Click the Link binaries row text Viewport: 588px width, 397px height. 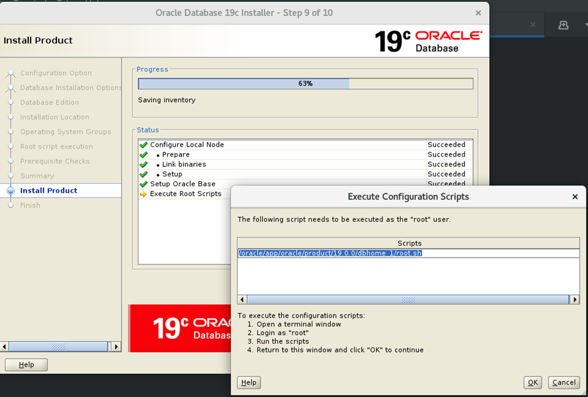[184, 164]
